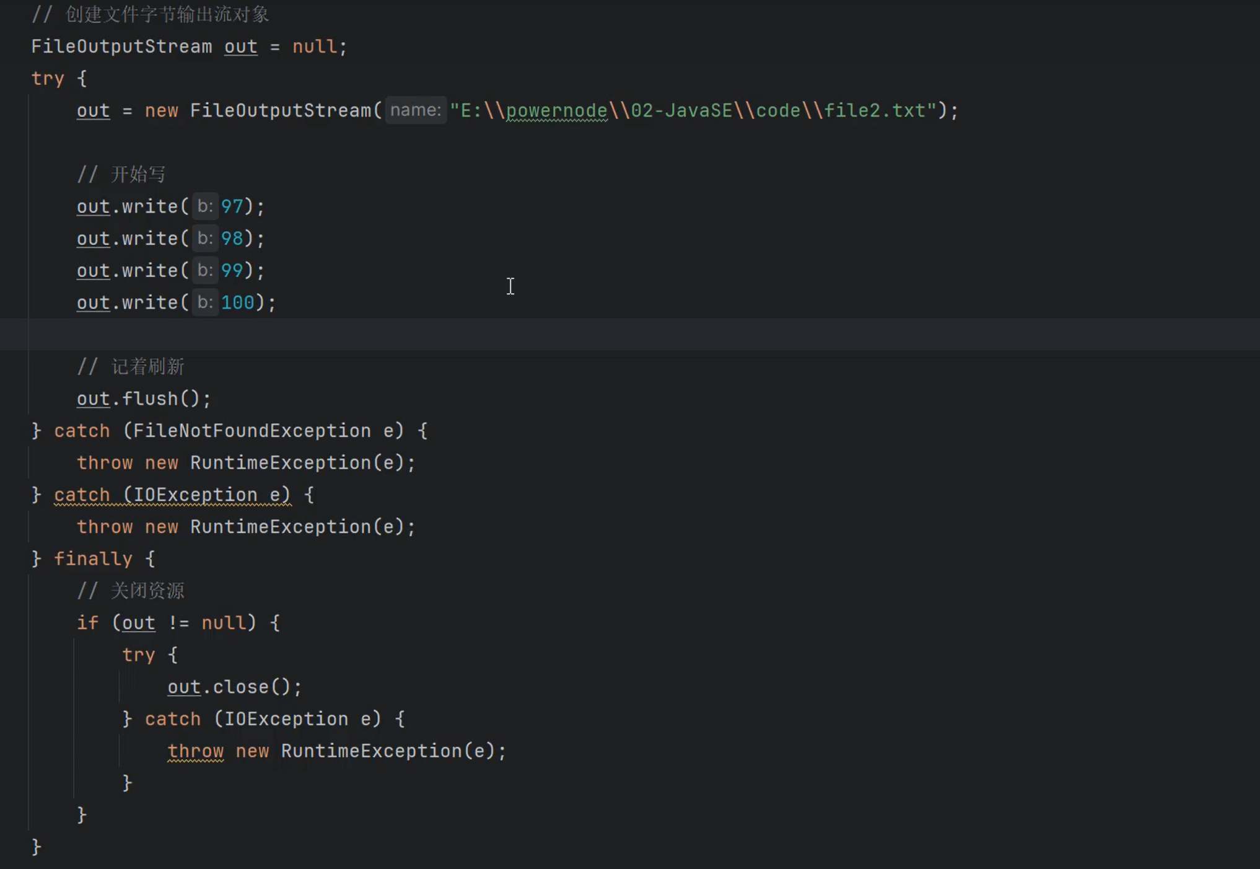Screen dimensions: 1260x869
Task: Click 'catch (FileNotFoundException e)' clause
Action: tap(229, 431)
